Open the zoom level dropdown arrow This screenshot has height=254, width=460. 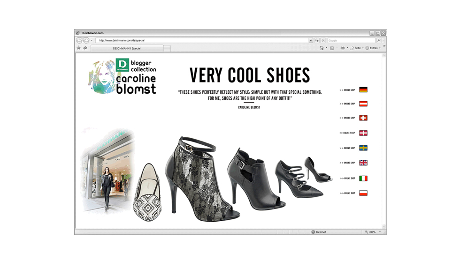coord(380,232)
